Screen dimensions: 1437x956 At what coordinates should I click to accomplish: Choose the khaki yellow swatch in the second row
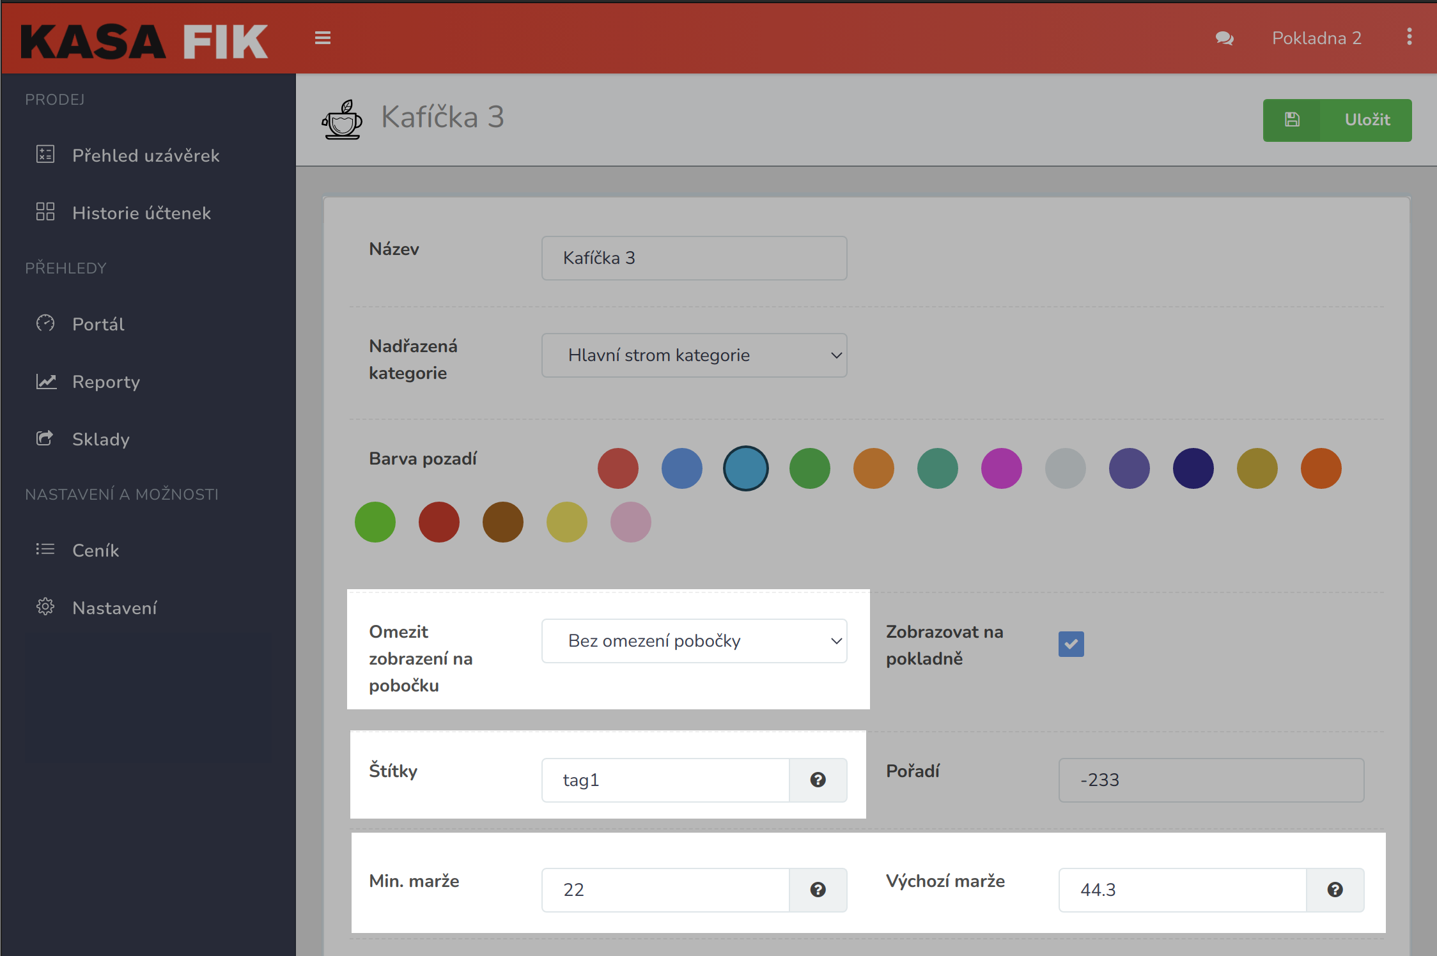coord(567,522)
